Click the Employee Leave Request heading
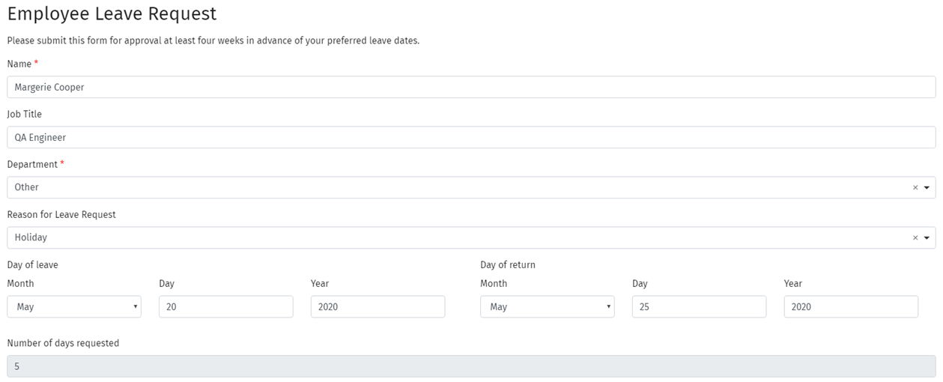Viewport: 943px width, 382px height. (x=112, y=13)
